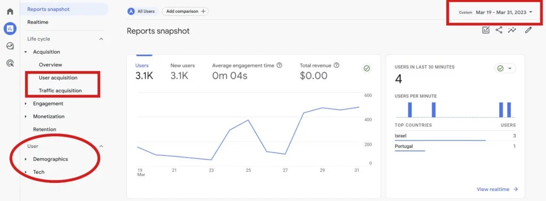This screenshot has height=201, width=546.
Task: Open the date range Mar 19 - Mar 31 dropdown
Action: click(496, 12)
